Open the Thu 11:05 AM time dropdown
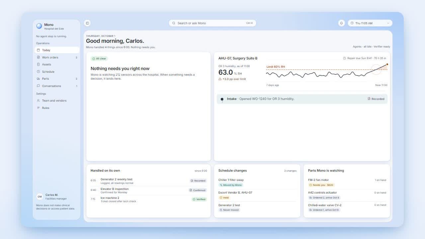The image size is (425, 239). click(370, 23)
